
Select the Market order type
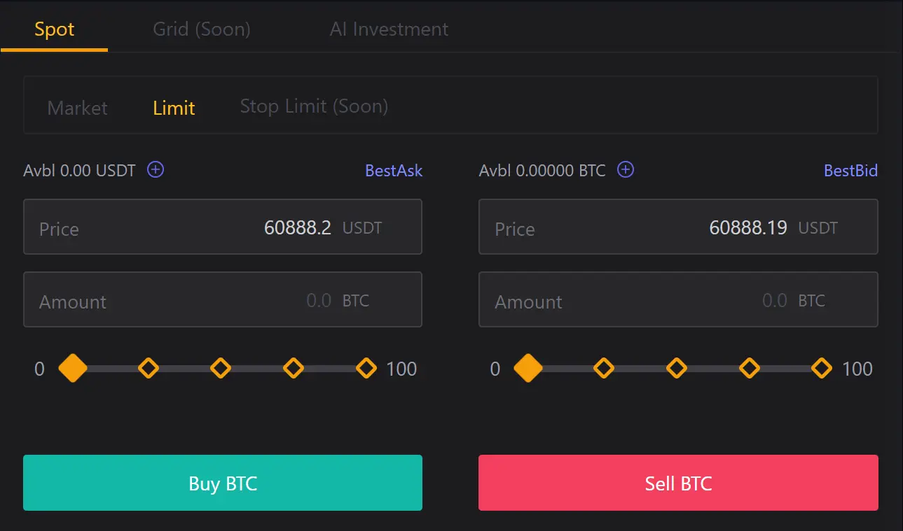click(x=77, y=108)
